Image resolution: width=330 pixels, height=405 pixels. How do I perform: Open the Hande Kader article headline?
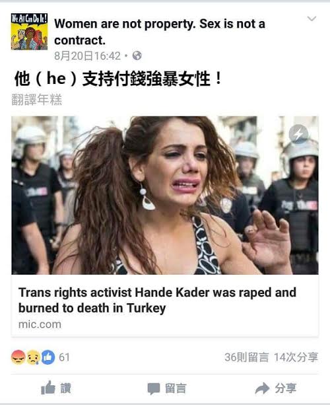coord(157,300)
